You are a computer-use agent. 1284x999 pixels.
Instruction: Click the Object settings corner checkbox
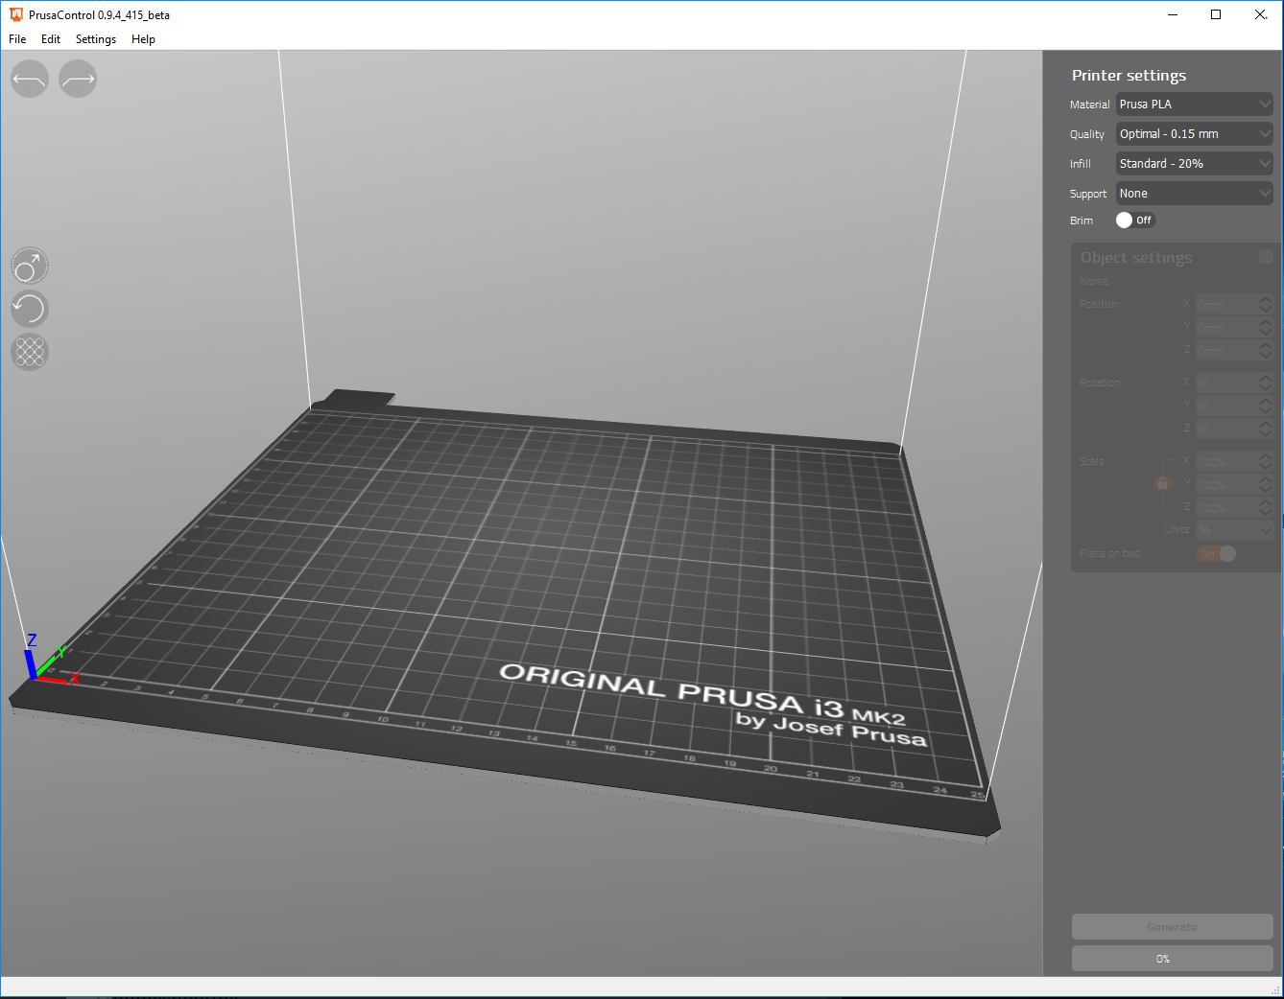pos(1266,256)
